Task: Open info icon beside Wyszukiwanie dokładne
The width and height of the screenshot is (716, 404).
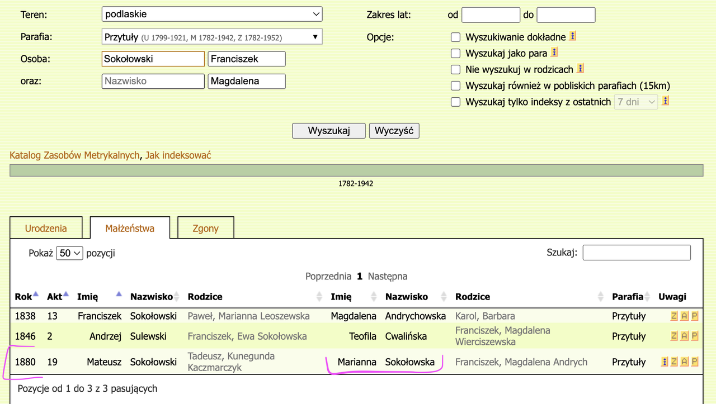Action: (x=572, y=36)
